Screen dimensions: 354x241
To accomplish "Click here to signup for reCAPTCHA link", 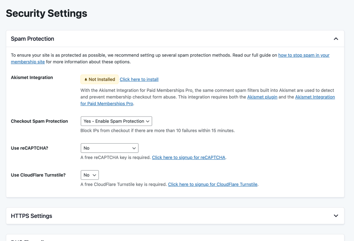I will [x=188, y=157].
